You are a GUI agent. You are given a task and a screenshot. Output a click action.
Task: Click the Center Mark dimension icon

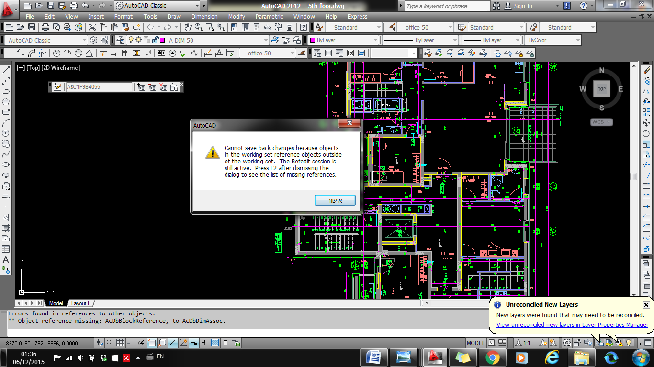point(173,53)
